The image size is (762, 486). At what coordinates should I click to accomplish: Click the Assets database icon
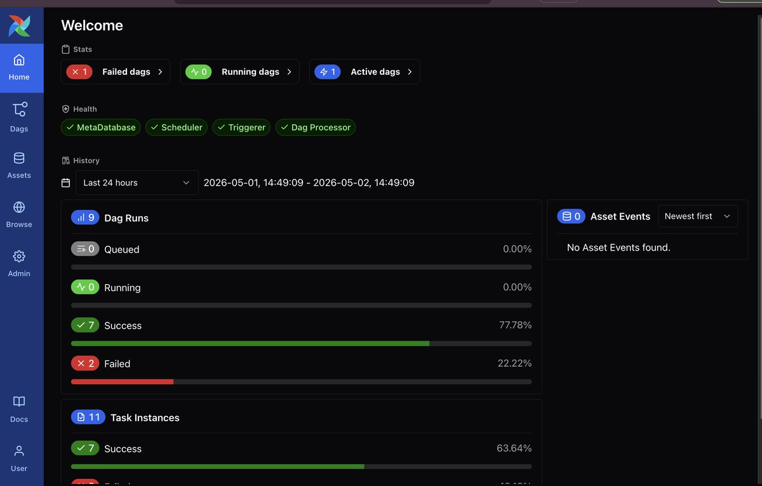(x=19, y=159)
